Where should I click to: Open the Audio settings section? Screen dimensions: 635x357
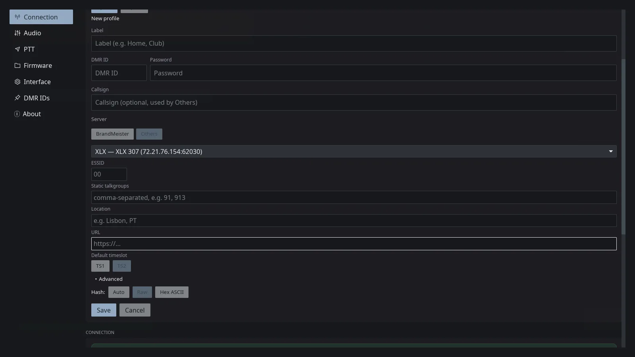[41, 33]
